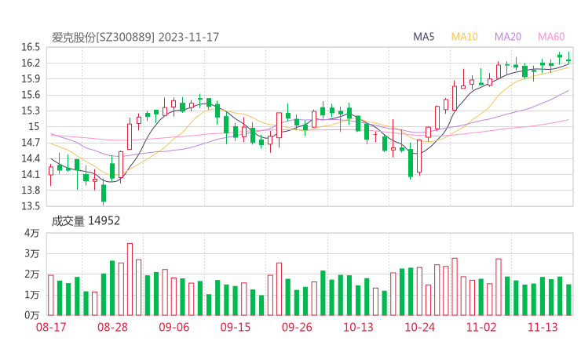581x345 pixels.
Task: Click the 16.2 price axis label
Action: 31,63
